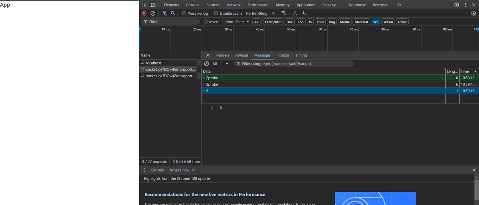479x205 pixels.
Task: View the request Payload tab
Action: point(242,55)
